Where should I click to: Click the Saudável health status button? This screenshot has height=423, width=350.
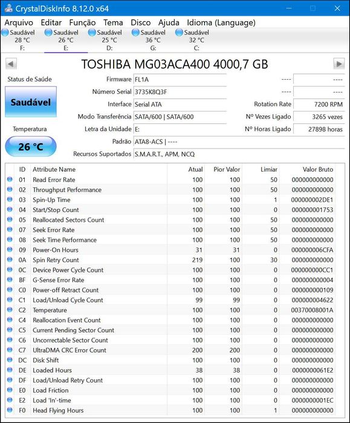(x=31, y=102)
